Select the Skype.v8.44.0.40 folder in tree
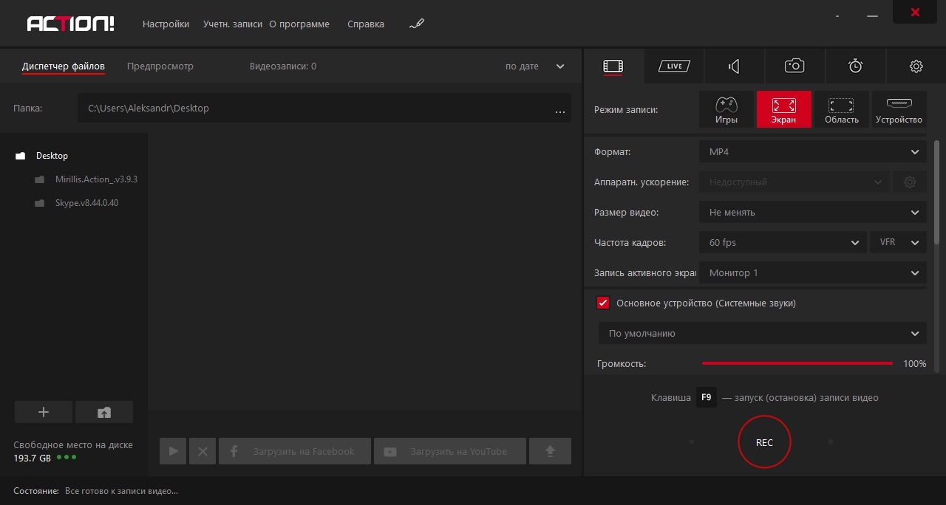The image size is (946, 505). tap(86, 203)
